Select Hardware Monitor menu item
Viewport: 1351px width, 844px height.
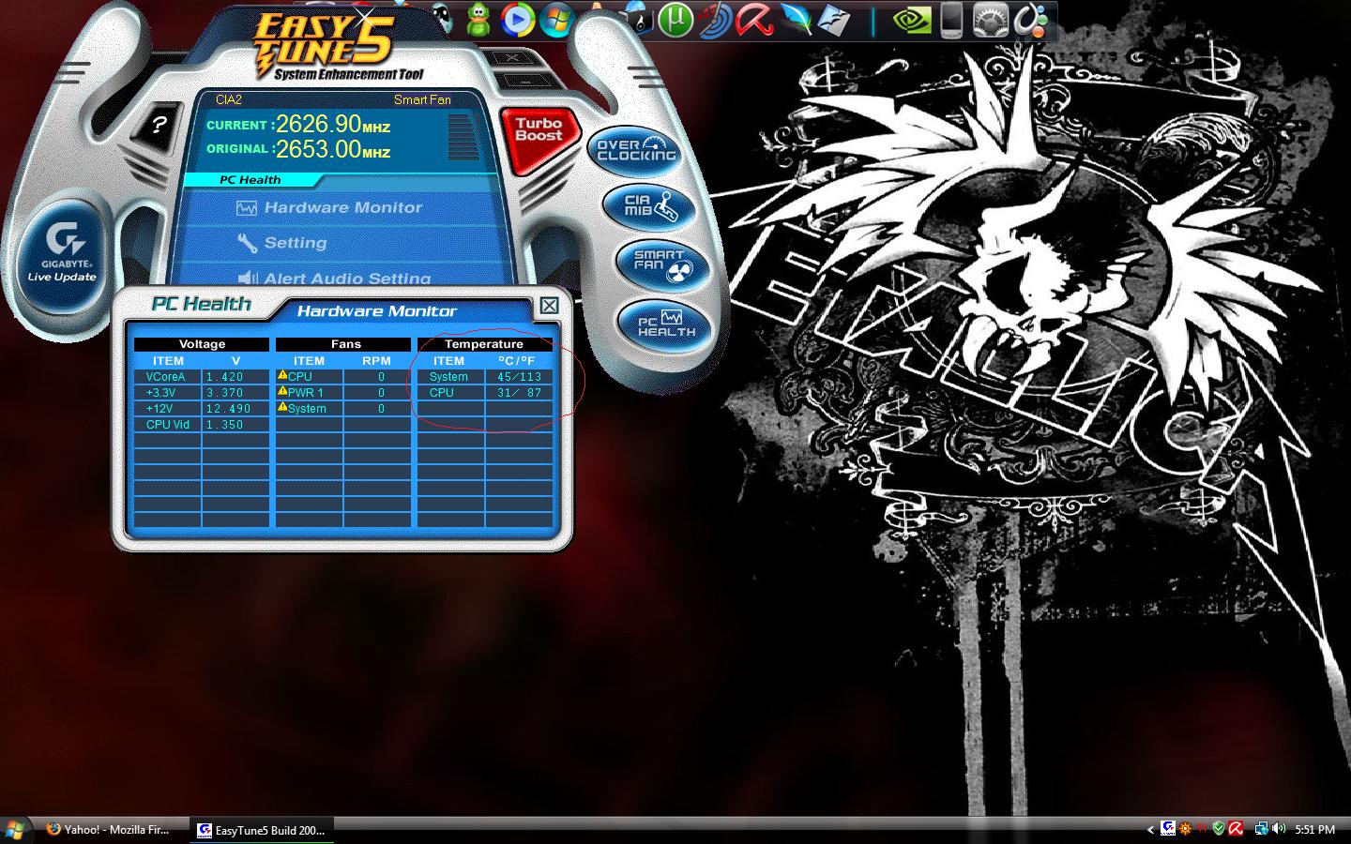[342, 208]
